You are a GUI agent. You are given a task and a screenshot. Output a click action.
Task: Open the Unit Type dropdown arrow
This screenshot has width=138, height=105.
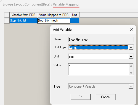coord(131,48)
